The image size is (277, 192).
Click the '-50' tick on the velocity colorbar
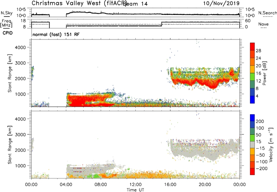(x=260, y=155)
